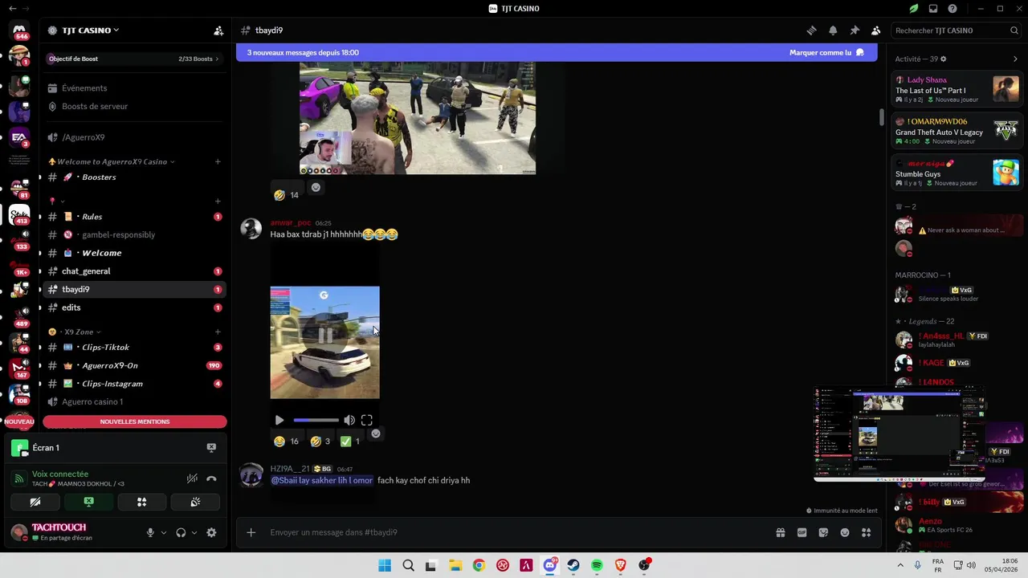Click anwar_poc username
Viewport: 1028px width, 578px height.
(x=291, y=223)
